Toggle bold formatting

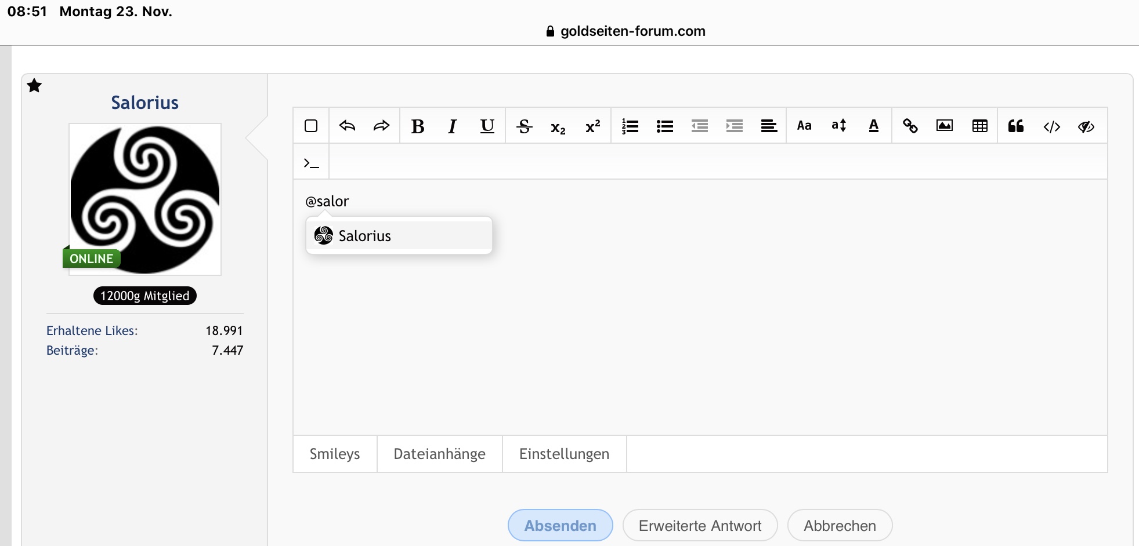418,126
